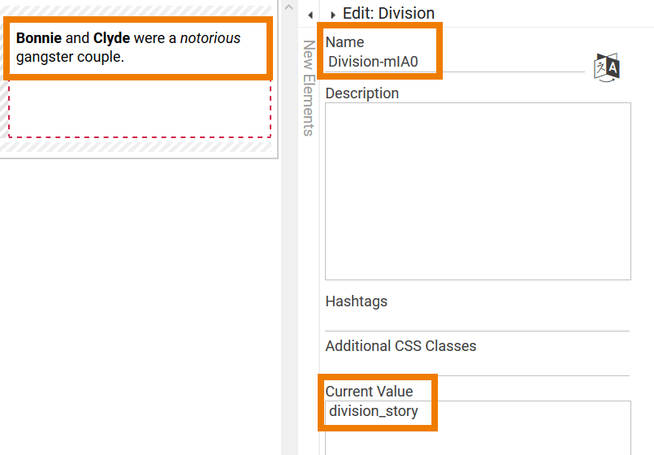Expand the triangle next to Edit: Division

pos(333,15)
